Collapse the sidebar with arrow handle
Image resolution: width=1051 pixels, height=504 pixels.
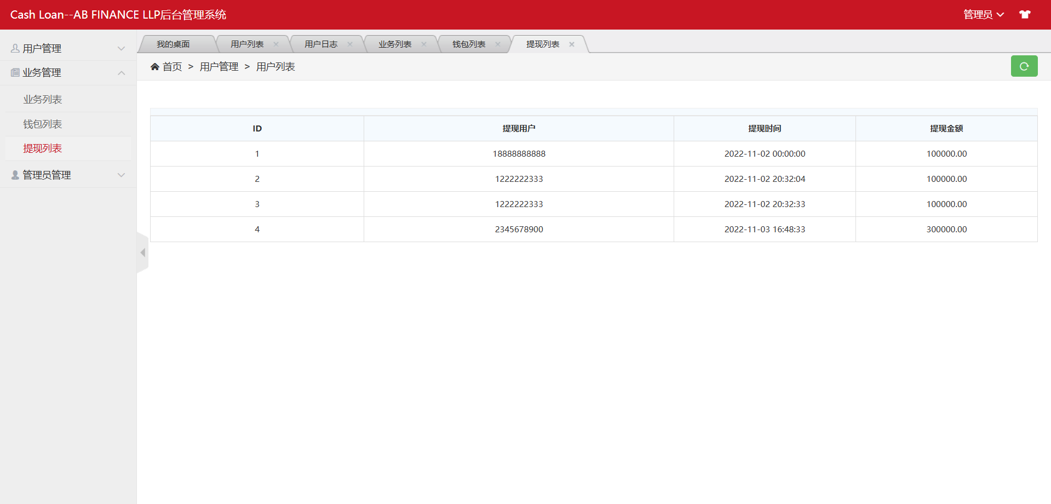pos(142,253)
